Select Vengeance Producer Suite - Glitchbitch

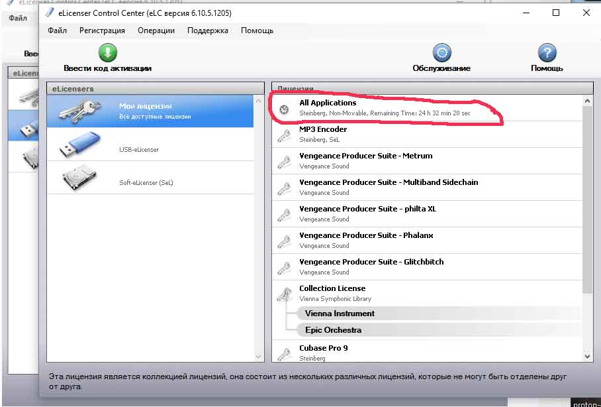tap(427, 267)
